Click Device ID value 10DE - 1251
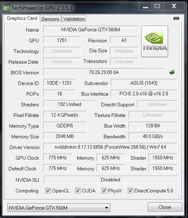 (x=60, y=83)
